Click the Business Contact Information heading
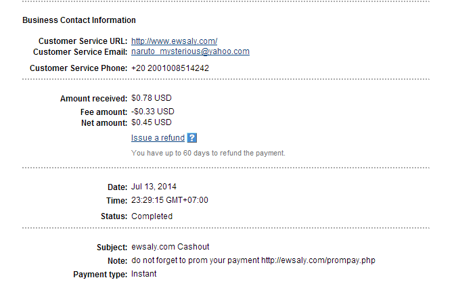This screenshot has width=456, height=282. (x=79, y=20)
